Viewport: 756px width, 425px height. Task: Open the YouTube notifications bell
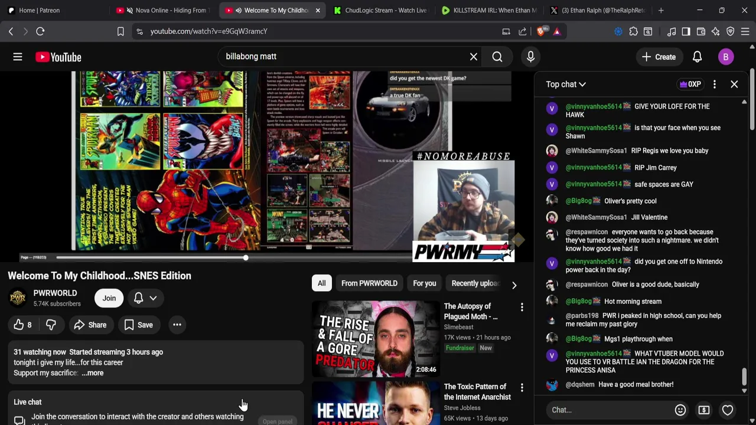(697, 57)
